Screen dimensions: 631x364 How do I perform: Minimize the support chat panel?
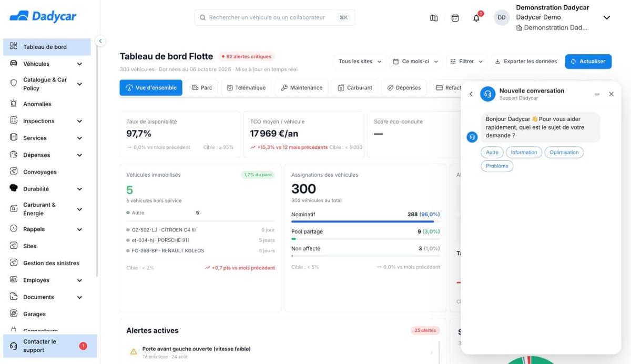(x=597, y=94)
